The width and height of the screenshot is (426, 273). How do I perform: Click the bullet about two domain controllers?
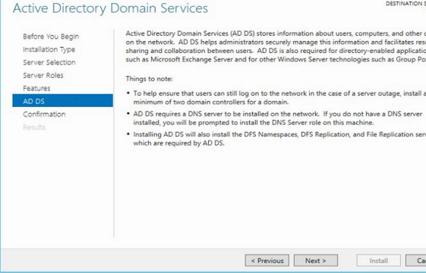276,98
